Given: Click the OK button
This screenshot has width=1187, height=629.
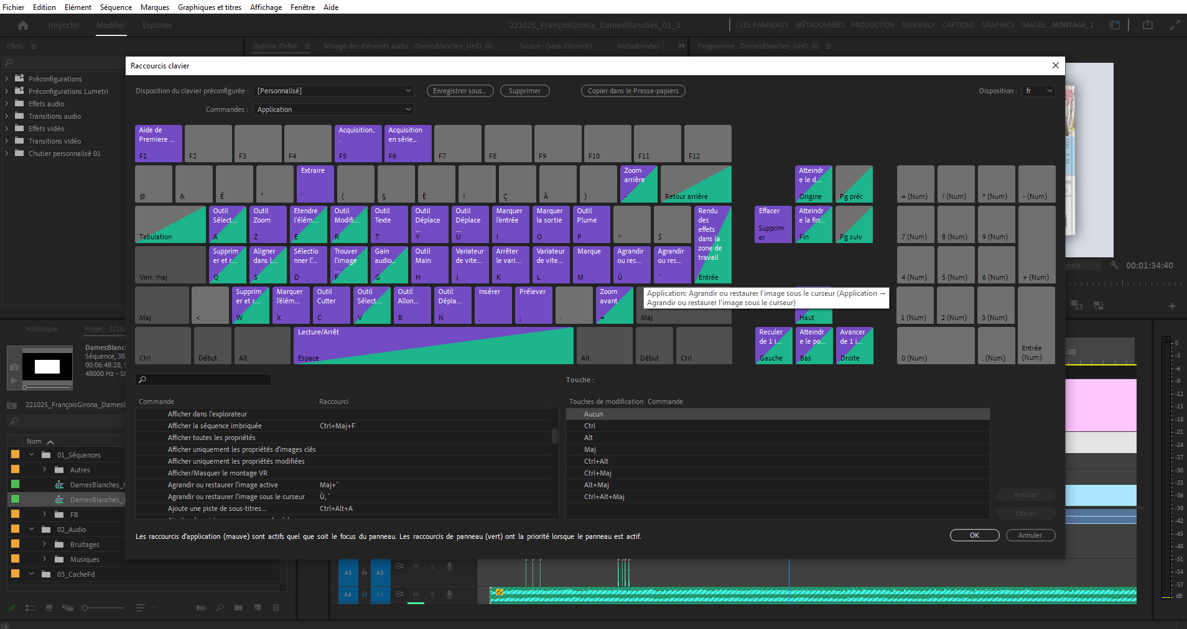Looking at the screenshot, I should tap(974, 535).
